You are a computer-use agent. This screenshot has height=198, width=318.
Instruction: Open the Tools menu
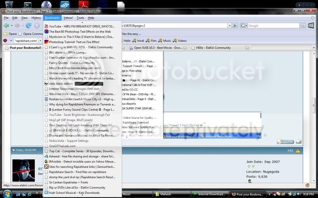80,18
